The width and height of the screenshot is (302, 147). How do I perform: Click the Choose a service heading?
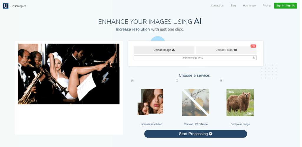click(x=196, y=75)
